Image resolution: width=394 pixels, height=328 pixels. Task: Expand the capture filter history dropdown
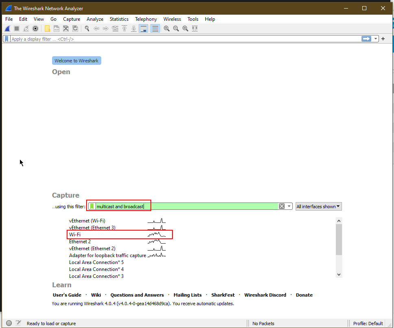click(289, 206)
